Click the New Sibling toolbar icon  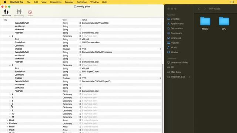click(x=19, y=13)
